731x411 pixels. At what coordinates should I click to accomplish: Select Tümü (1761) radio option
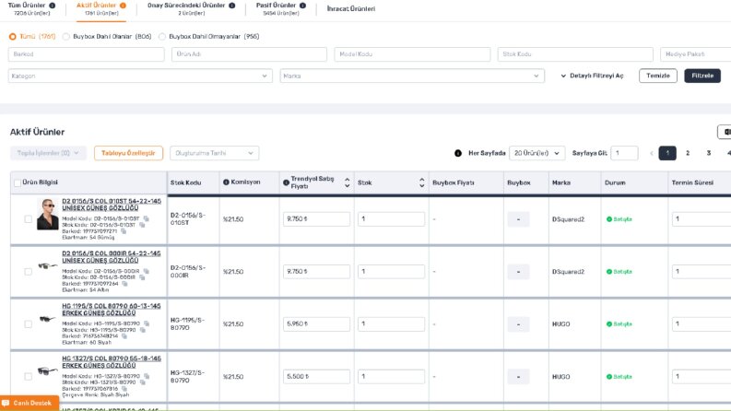click(13, 36)
